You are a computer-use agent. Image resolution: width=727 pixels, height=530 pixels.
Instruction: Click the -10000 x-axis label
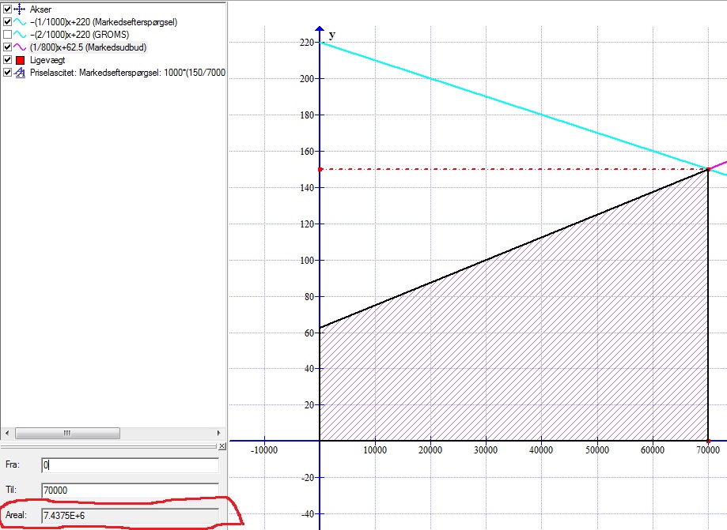pos(264,450)
